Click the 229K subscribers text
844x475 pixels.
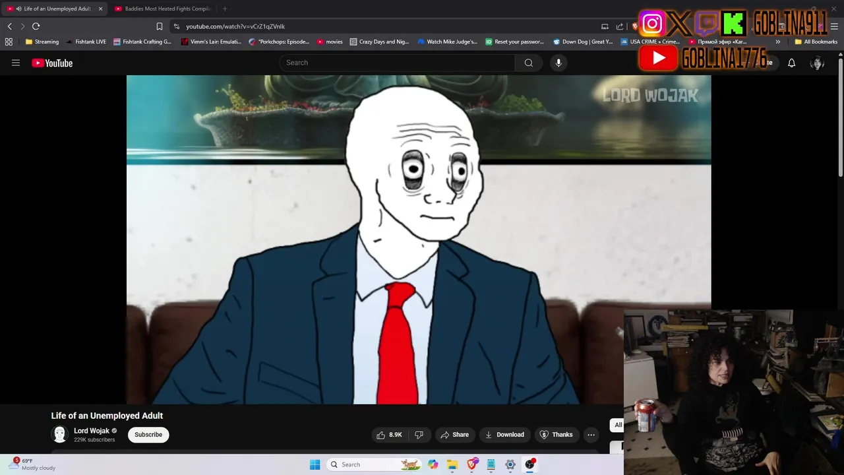(94, 440)
